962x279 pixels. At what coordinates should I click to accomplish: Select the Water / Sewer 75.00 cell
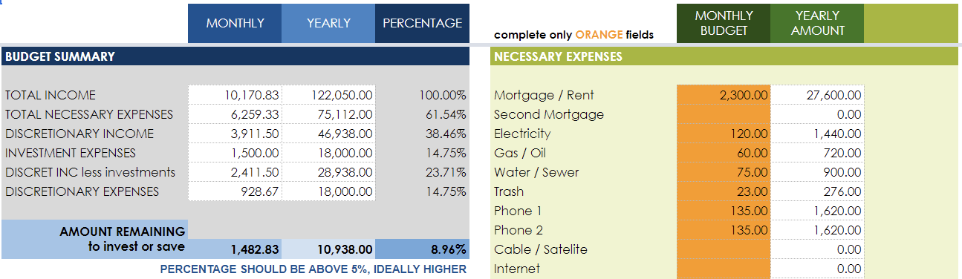[x=724, y=172]
